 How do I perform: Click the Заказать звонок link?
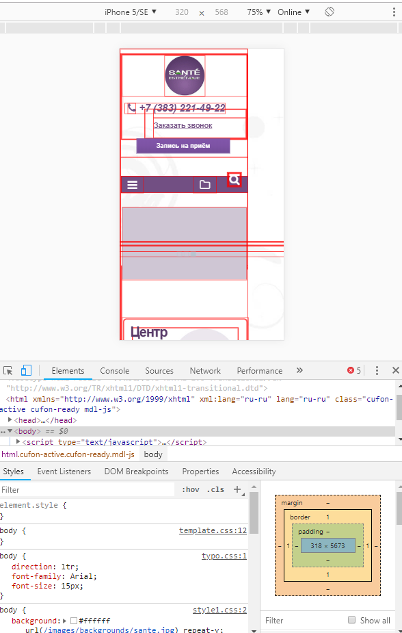pyautogui.click(x=183, y=125)
